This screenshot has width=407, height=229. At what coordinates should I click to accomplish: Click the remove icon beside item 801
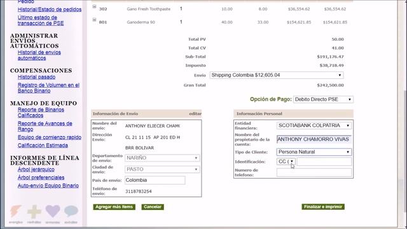point(94,20)
